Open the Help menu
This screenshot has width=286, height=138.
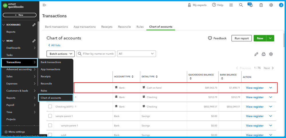(218, 5)
